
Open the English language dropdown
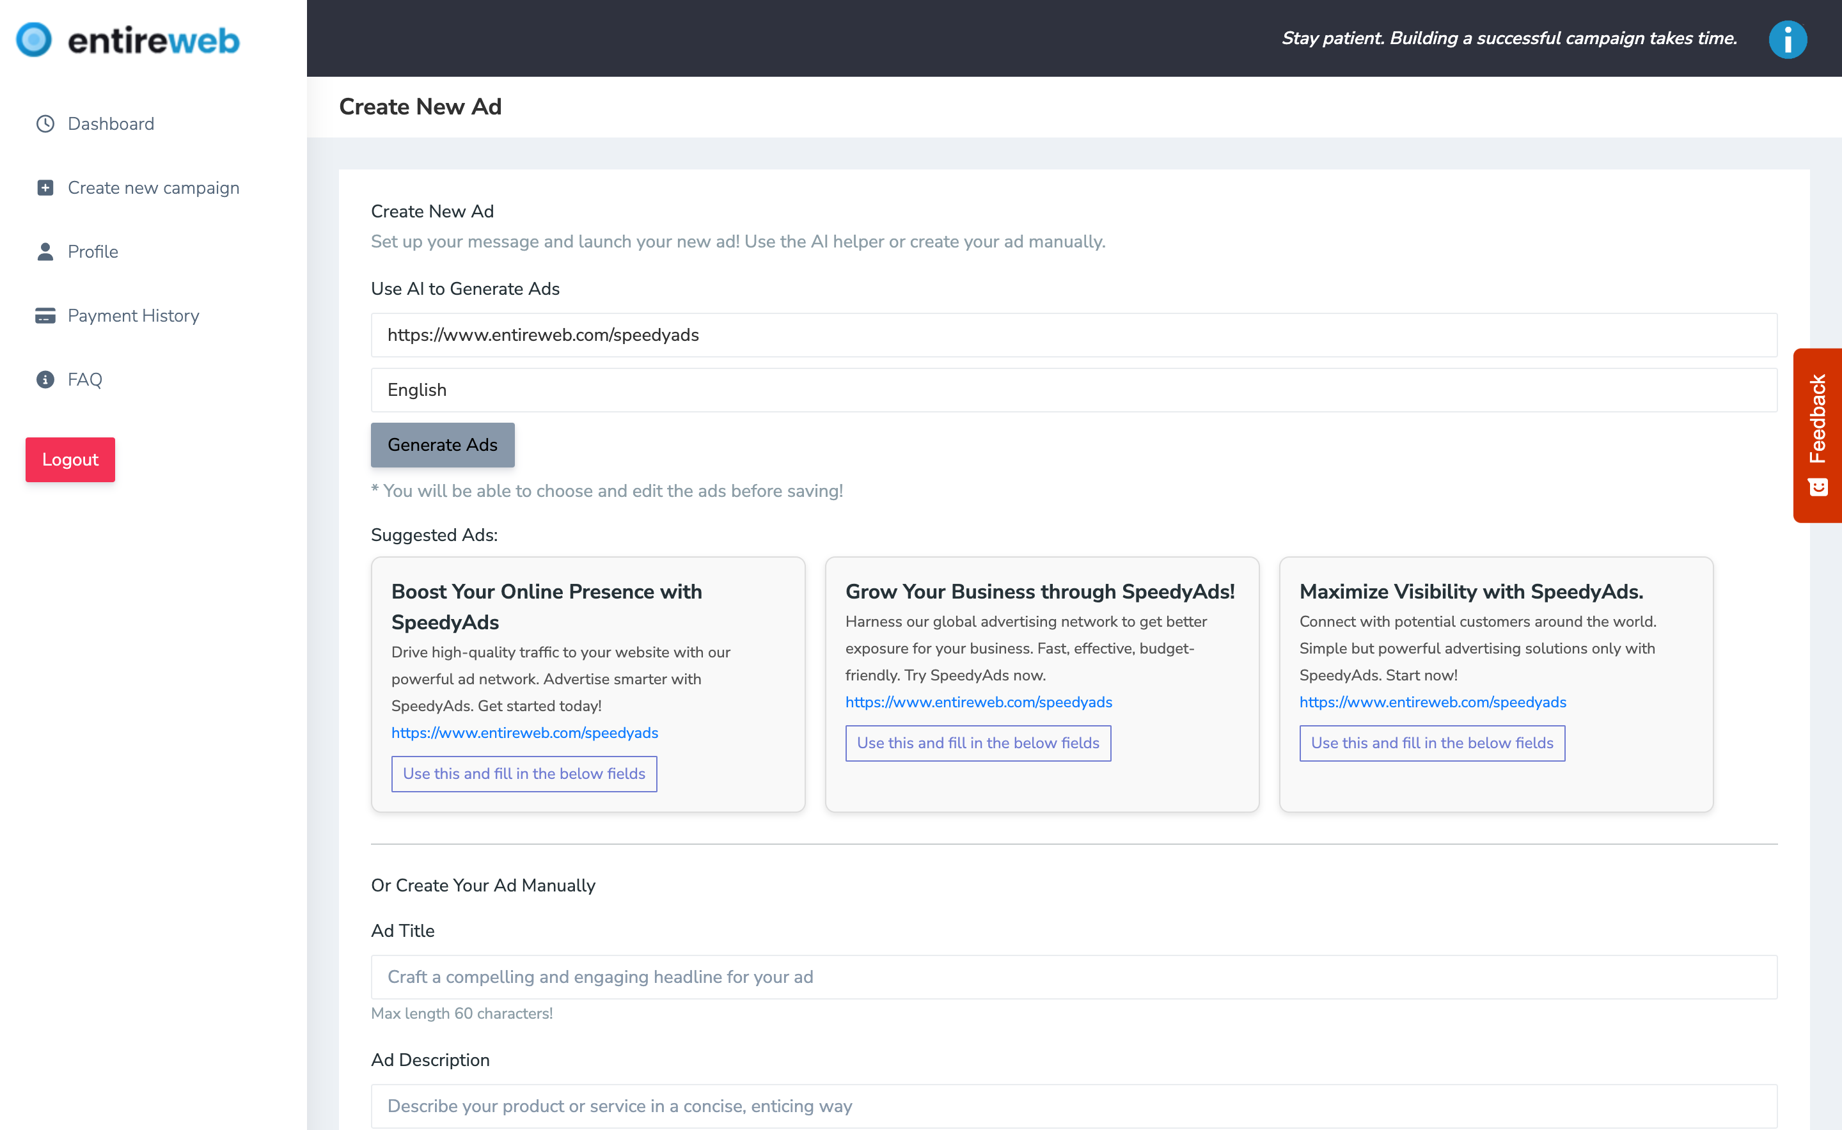[1073, 390]
